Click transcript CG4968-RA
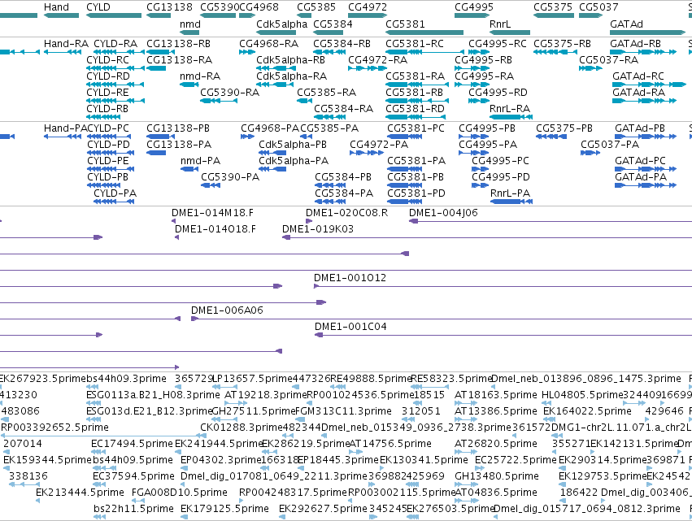The image size is (692, 521). tap(269, 44)
